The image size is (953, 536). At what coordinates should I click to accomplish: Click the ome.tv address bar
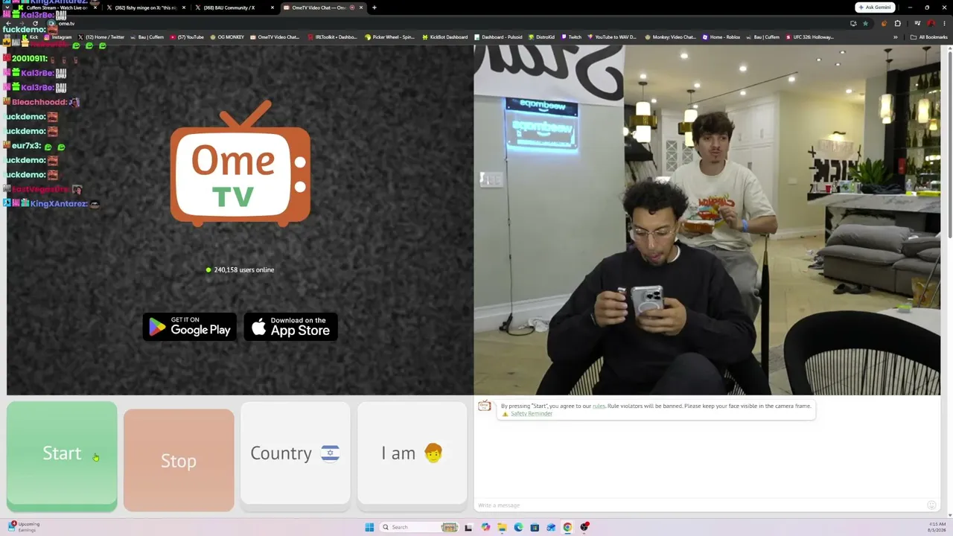447,23
